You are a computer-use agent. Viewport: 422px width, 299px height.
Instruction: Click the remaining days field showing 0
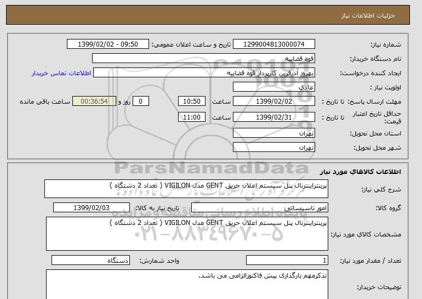point(140,101)
